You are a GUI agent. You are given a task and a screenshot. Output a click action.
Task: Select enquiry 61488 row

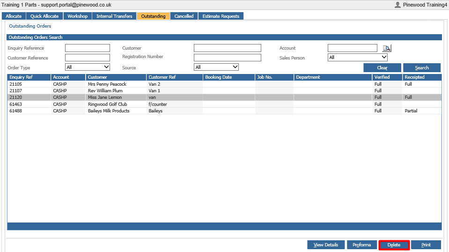225,111
